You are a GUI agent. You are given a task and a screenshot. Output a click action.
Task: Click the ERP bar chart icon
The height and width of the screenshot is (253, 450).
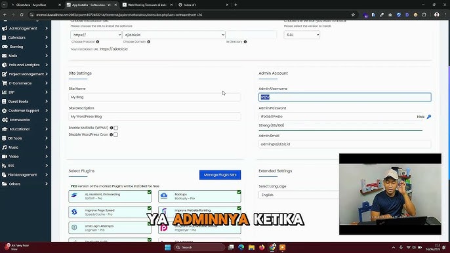[x=4, y=92]
